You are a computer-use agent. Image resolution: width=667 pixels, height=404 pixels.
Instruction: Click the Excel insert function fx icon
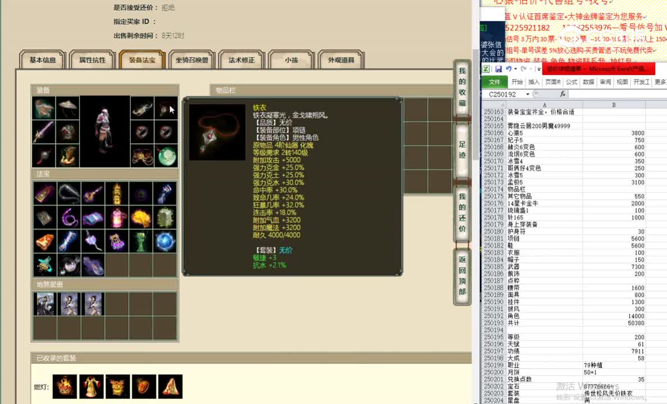coord(563,94)
